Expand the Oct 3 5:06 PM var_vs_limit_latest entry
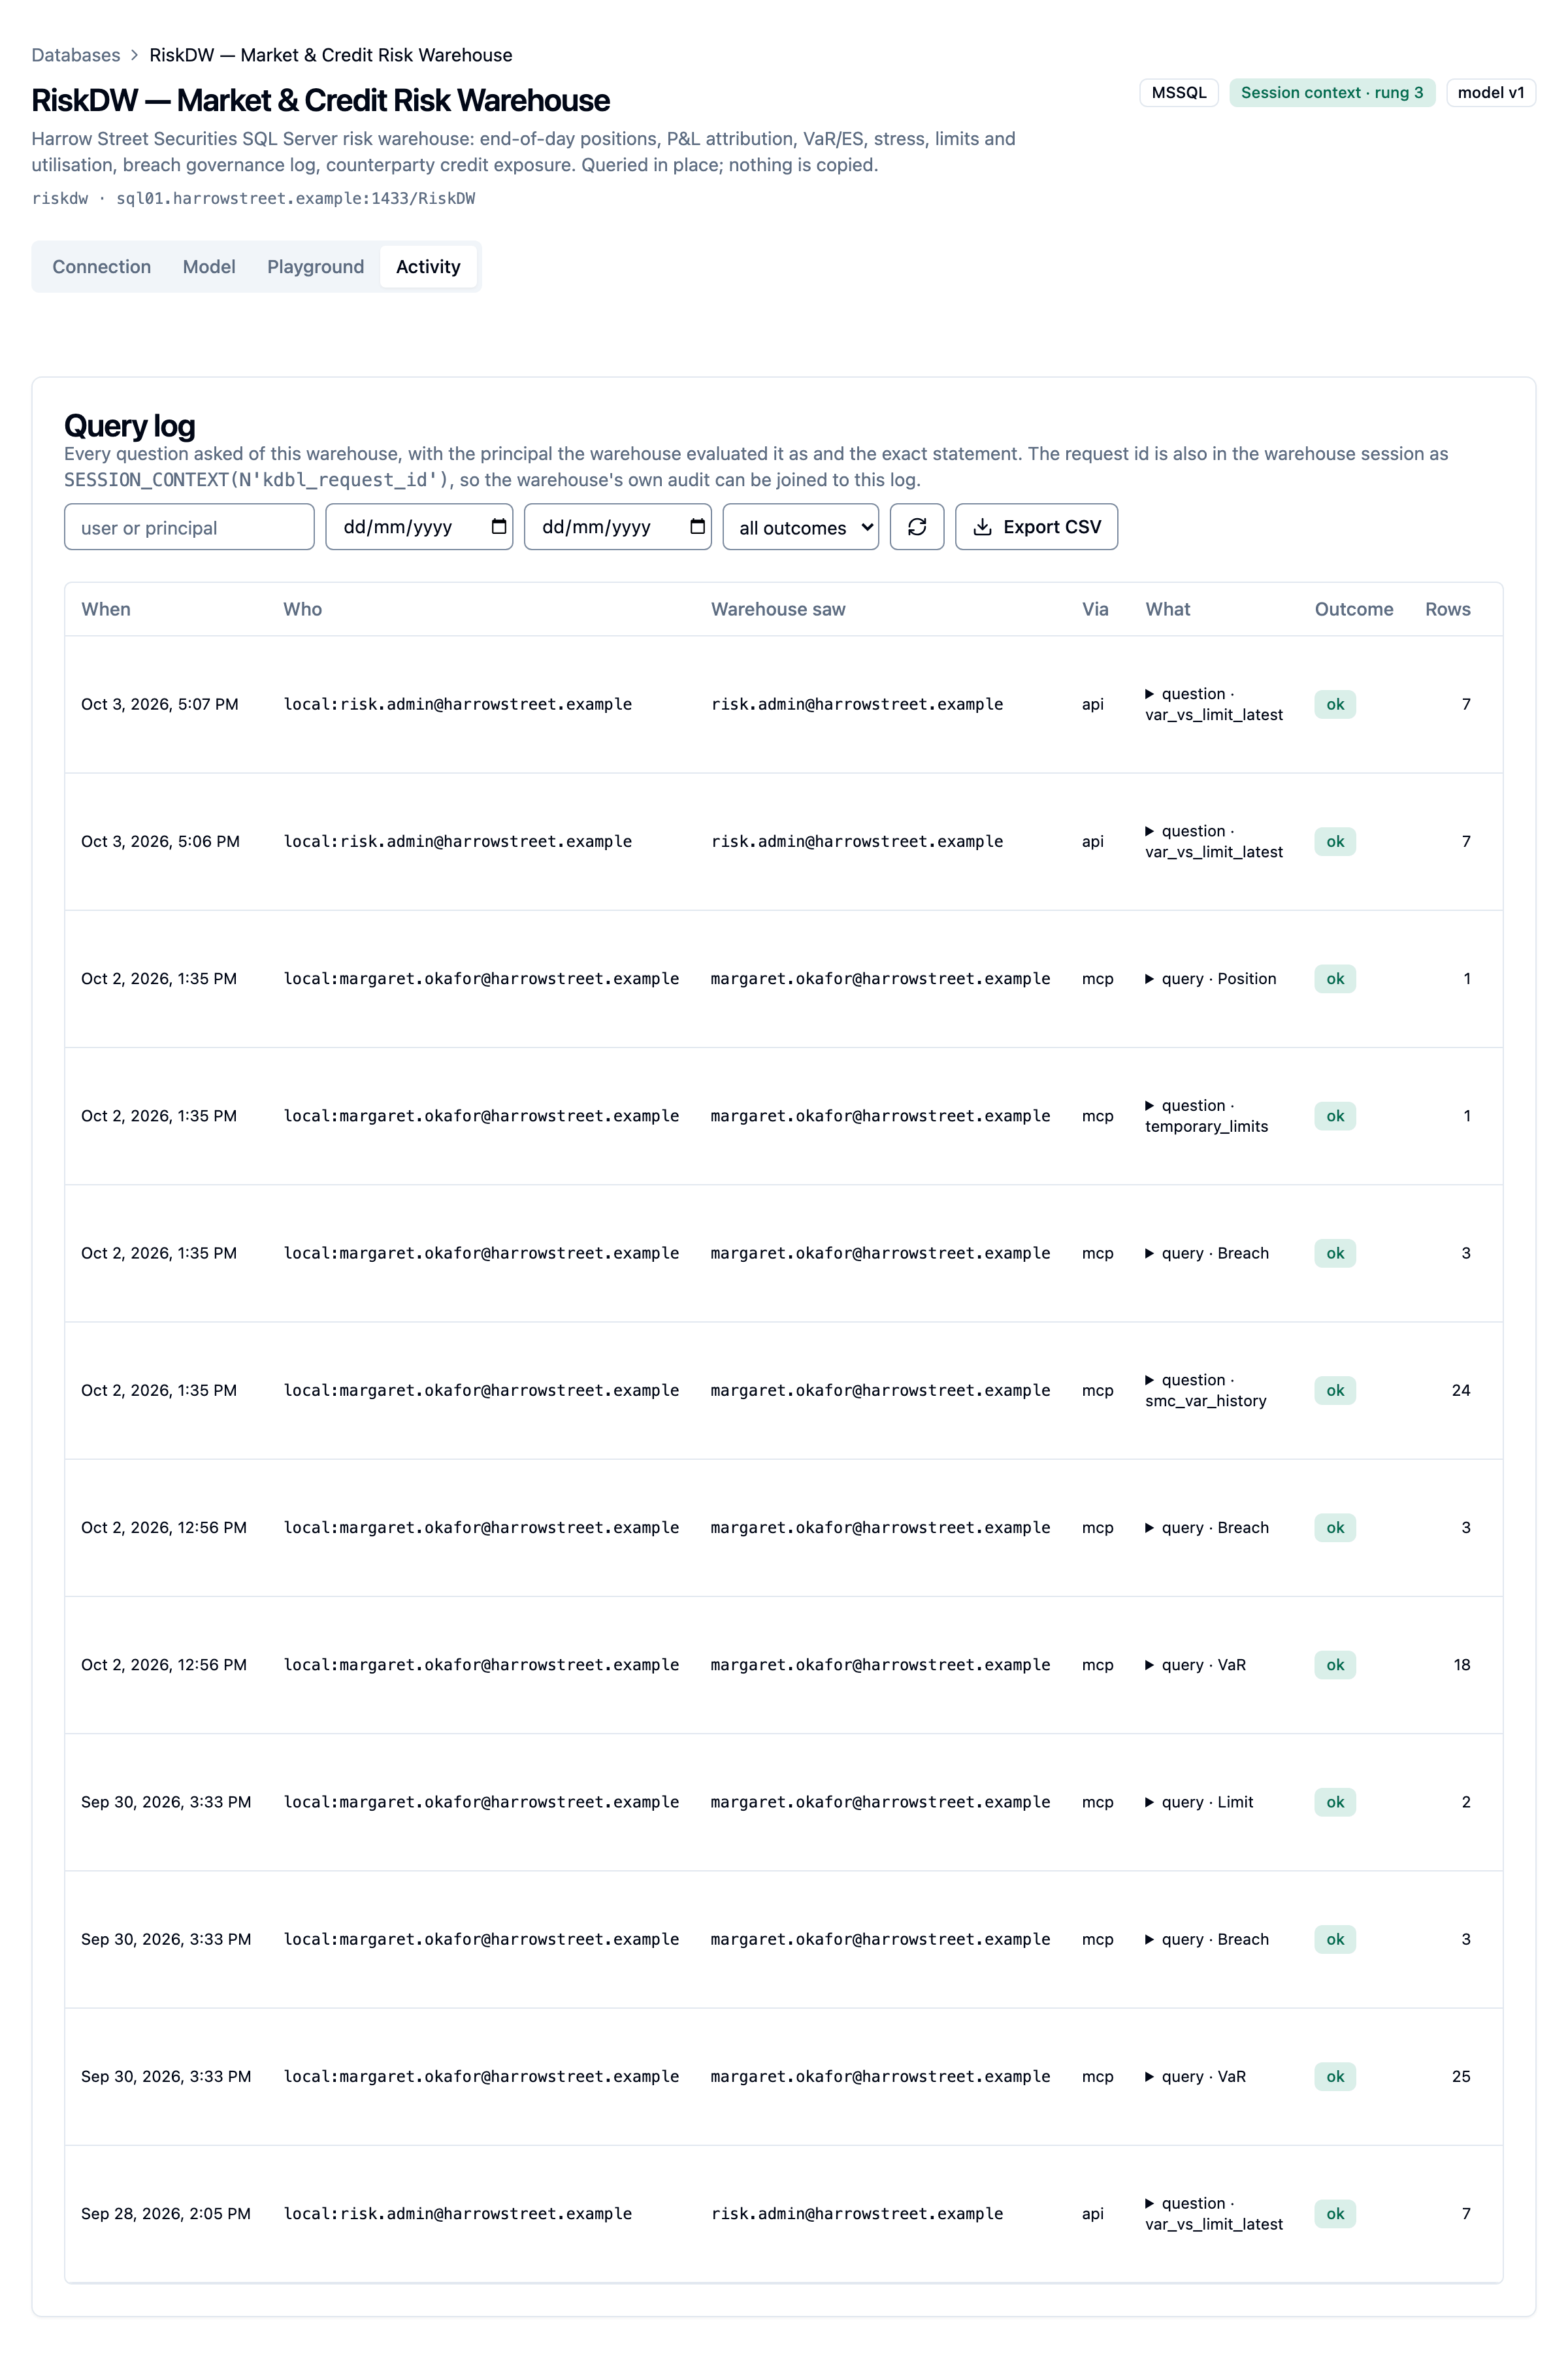This screenshot has height=2359, width=1568. click(x=1214, y=842)
